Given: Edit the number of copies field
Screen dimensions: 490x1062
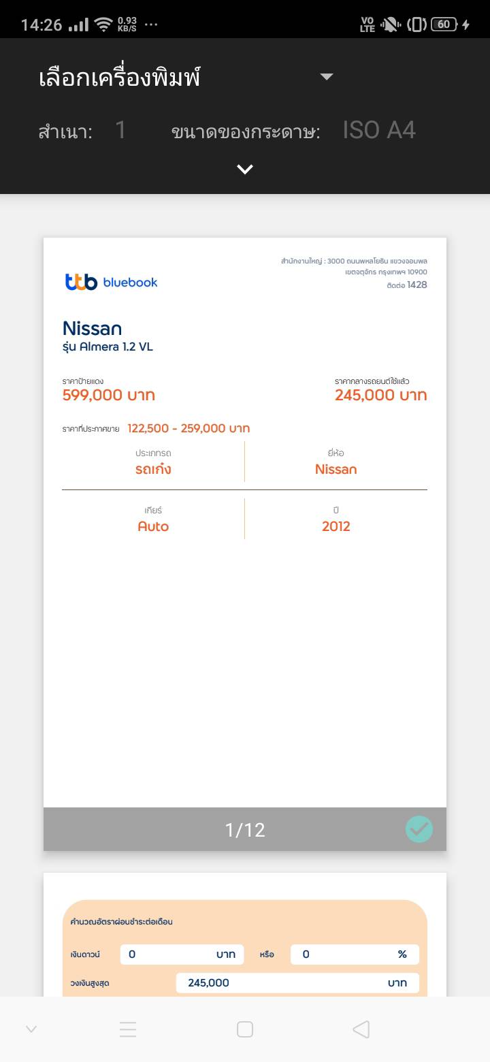Looking at the screenshot, I should click(x=120, y=130).
